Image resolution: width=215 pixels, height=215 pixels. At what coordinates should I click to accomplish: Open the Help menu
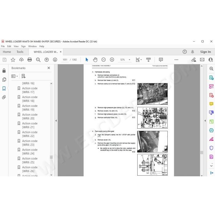pos(42,46)
